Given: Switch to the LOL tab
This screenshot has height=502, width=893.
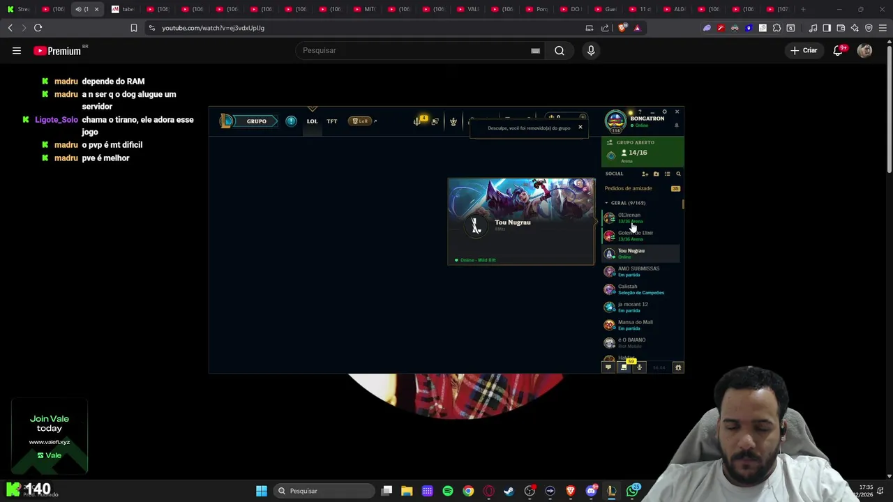Looking at the screenshot, I should pyautogui.click(x=312, y=121).
